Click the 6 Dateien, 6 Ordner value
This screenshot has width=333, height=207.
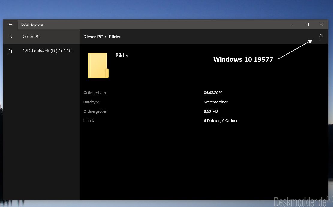[221, 121]
